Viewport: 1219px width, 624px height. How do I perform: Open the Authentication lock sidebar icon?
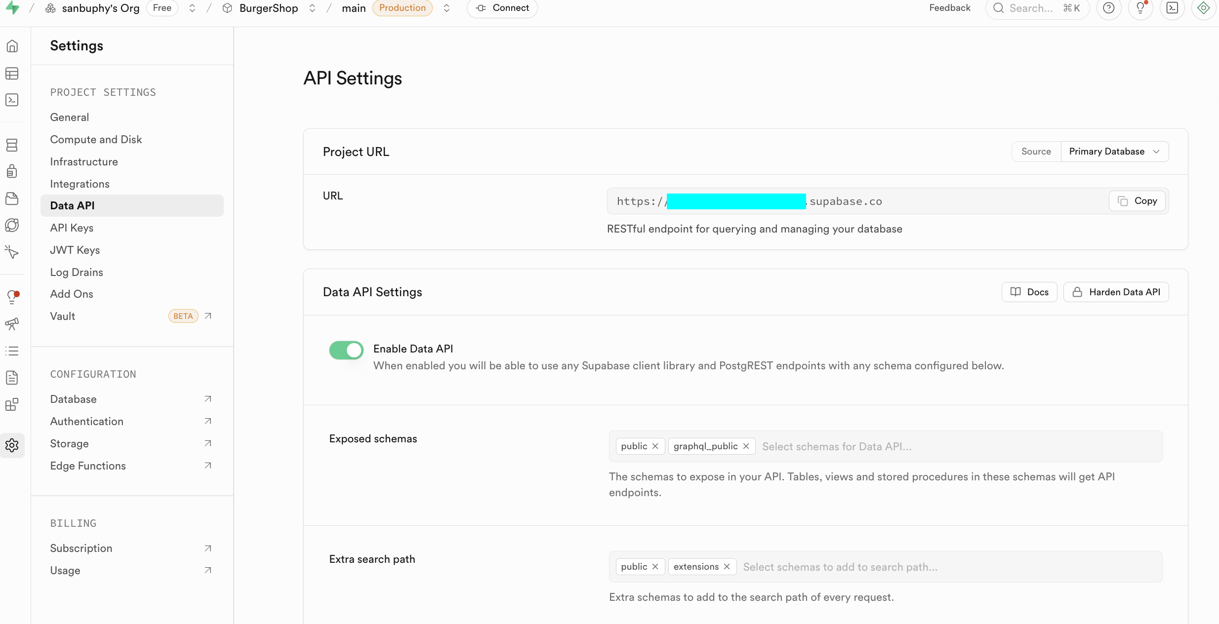click(x=12, y=171)
